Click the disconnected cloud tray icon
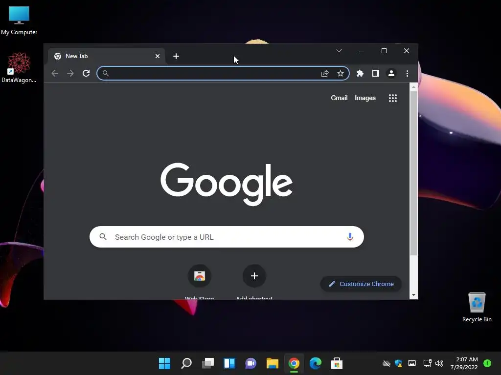The height and width of the screenshot is (375, 501). click(x=387, y=363)
